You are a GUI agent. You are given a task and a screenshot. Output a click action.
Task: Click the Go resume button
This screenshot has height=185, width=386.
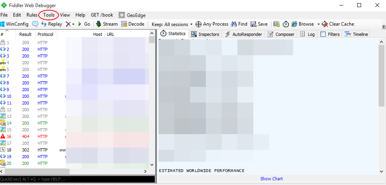click(x=84, y=24)
